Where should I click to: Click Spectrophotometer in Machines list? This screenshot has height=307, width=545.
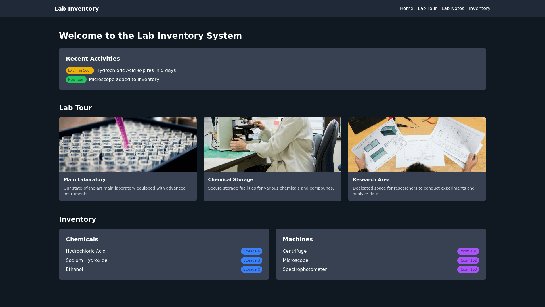(x=305, y=269)
